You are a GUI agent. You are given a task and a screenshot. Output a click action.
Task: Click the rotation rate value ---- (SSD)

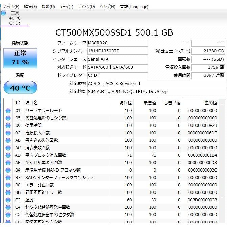coord(208,59)
